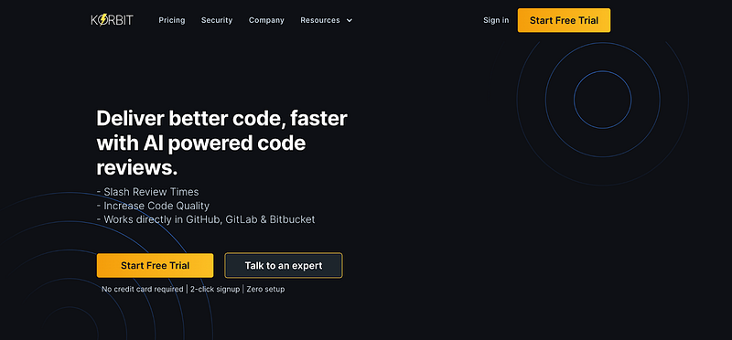This screenshot has height=340, width=732.
Task: Click 'Works directly in GitHub, GitLab & Bitbucket'
Action: [210, 219]
